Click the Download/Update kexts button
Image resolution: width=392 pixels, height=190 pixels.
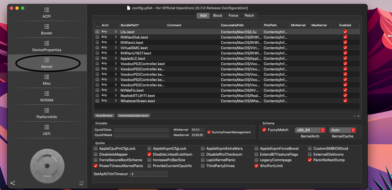coord(134,116)
